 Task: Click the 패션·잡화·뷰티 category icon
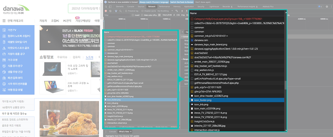point(4,78)
